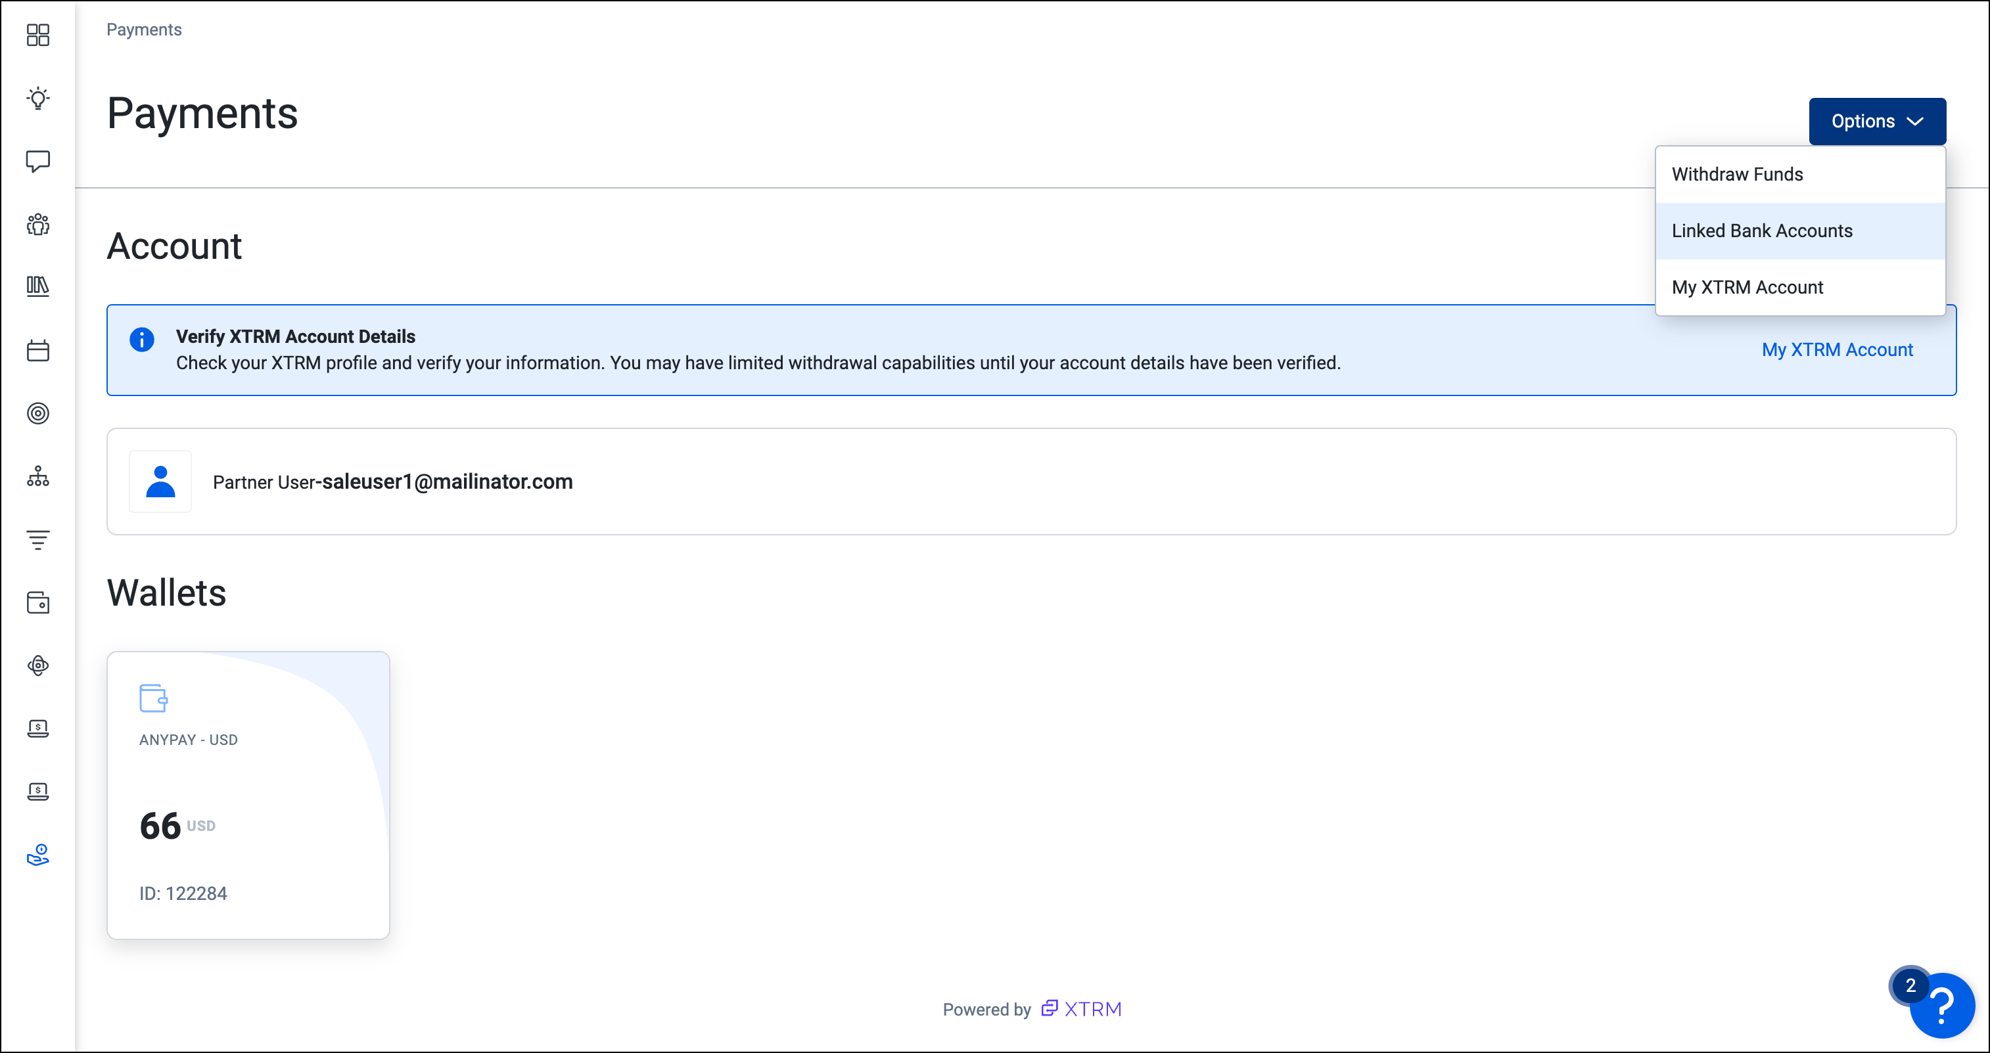The width and height of the screenshot is (1990, 1053).
Task: Open the ANYPAY - USD wallet card
Action: [248, 795]
